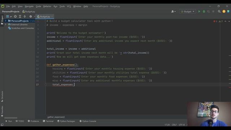Click the Expand All icon

(20, 17)
